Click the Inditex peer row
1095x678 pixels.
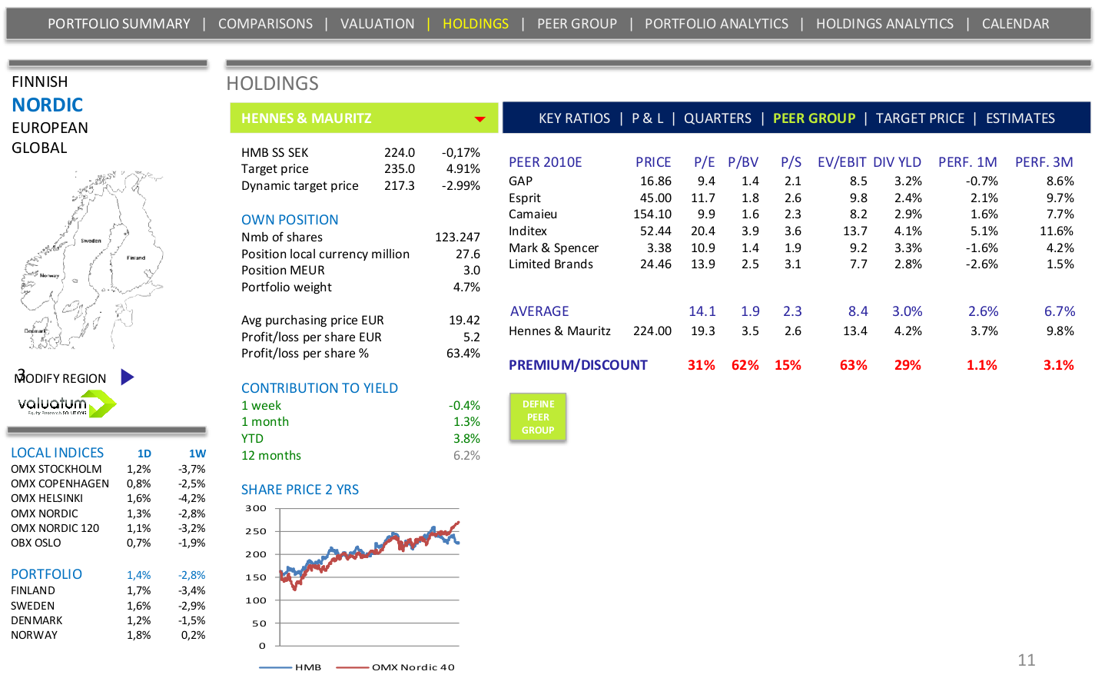point(791,231)
